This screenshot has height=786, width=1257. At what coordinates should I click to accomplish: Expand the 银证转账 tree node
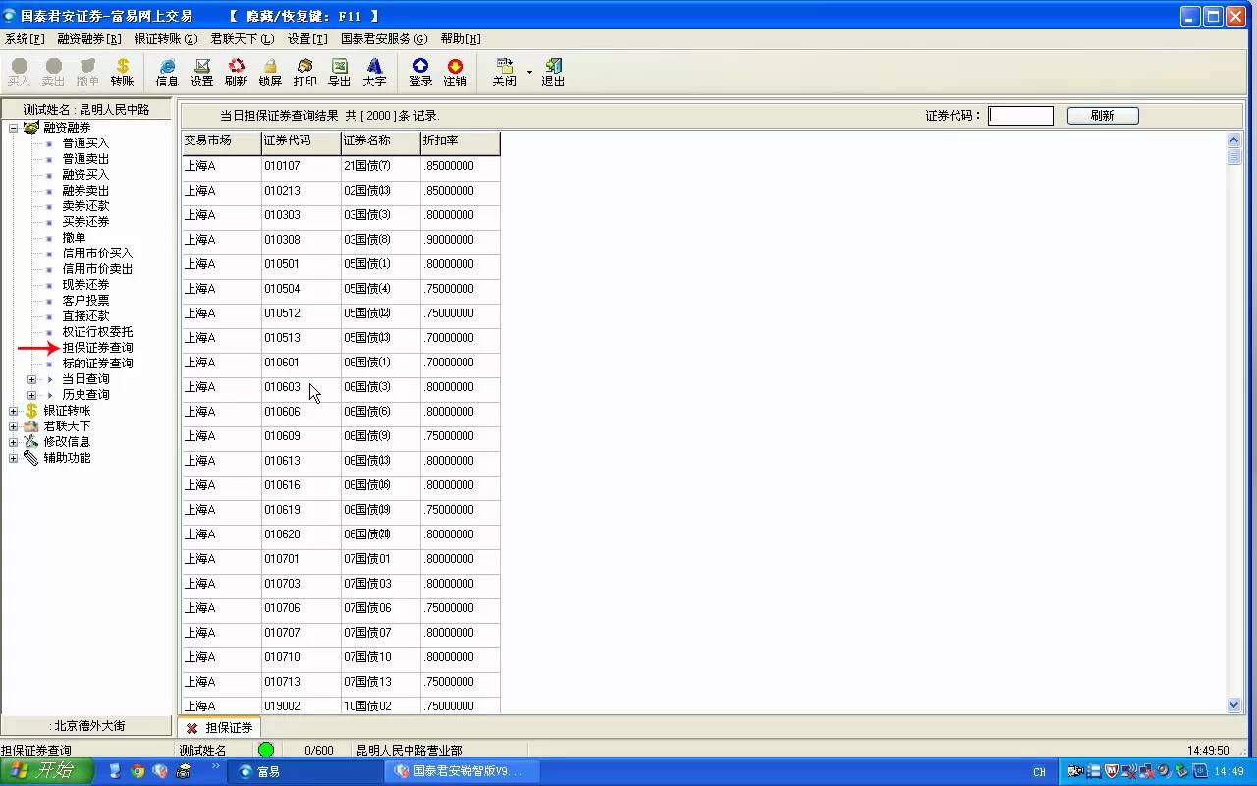14,411
